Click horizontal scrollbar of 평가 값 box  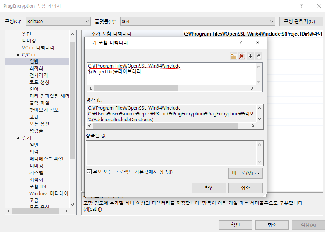click(x=165, y=125)
